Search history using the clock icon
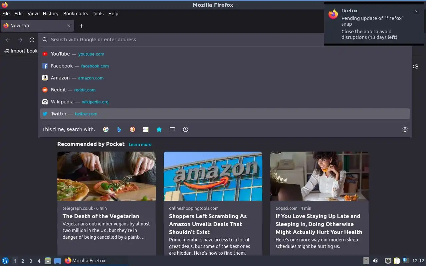This screenshot has width=426, height=266. tap(186, 129)
